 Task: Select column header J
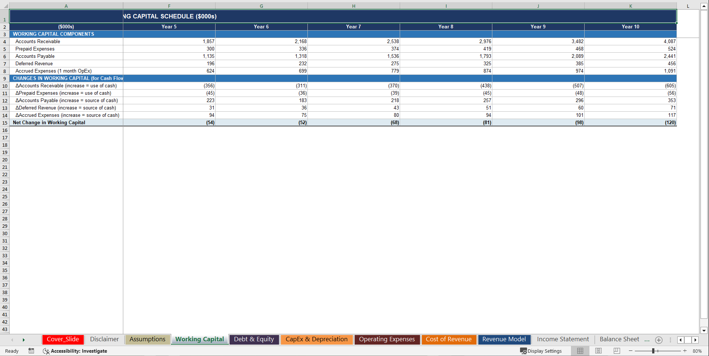[x=538, y=6]
